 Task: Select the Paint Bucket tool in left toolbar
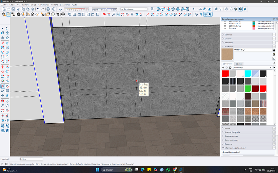click(3, 33)
